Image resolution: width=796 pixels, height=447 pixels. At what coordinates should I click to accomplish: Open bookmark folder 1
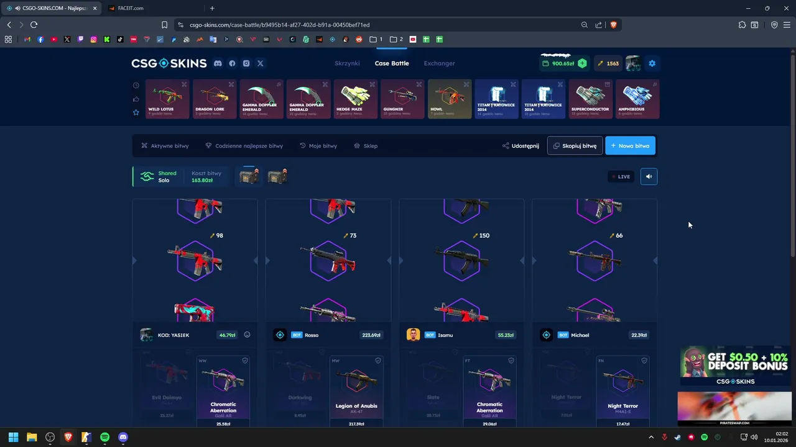click(376, 39)
